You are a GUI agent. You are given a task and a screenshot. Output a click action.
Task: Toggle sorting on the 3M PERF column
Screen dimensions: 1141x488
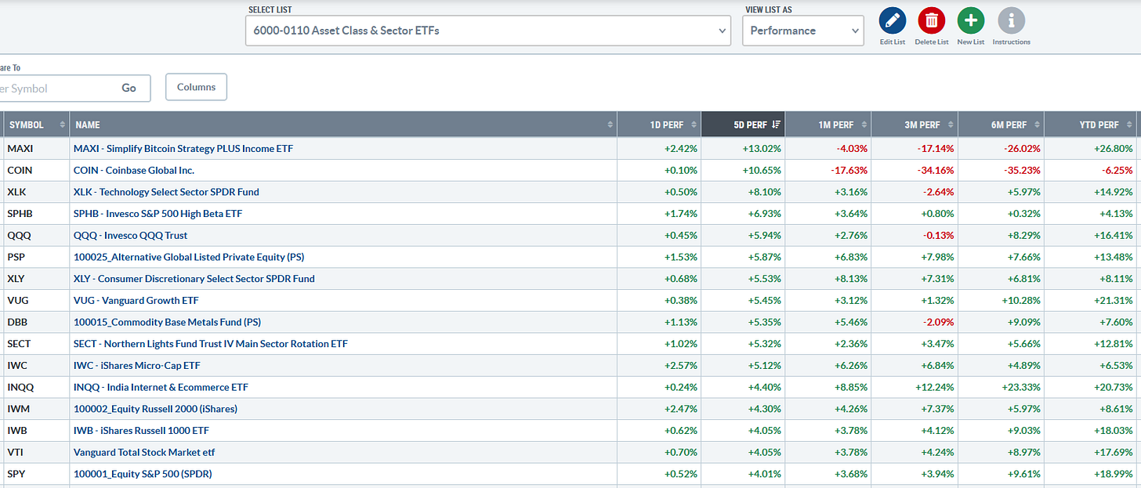tap(951, 124)
